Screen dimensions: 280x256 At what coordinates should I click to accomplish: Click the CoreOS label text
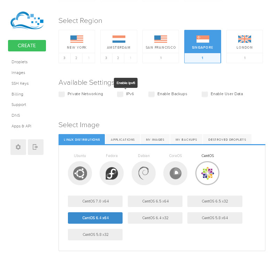pos(176,156)
